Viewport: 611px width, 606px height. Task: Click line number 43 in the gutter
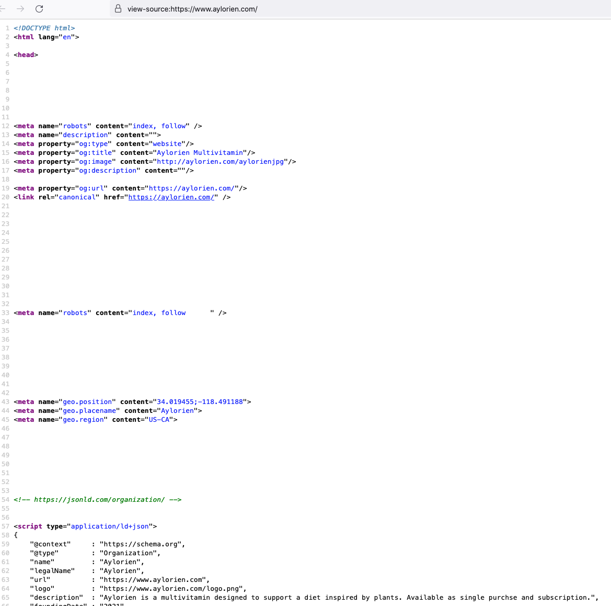[x=5, y=402]
